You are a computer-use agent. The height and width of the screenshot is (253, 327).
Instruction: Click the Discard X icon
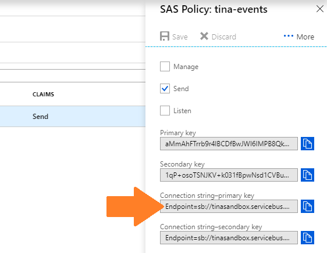(204, 36)
